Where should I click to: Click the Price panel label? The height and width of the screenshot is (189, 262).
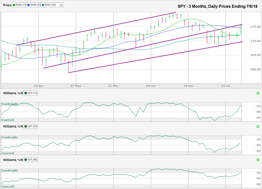(x=7, y=5)
